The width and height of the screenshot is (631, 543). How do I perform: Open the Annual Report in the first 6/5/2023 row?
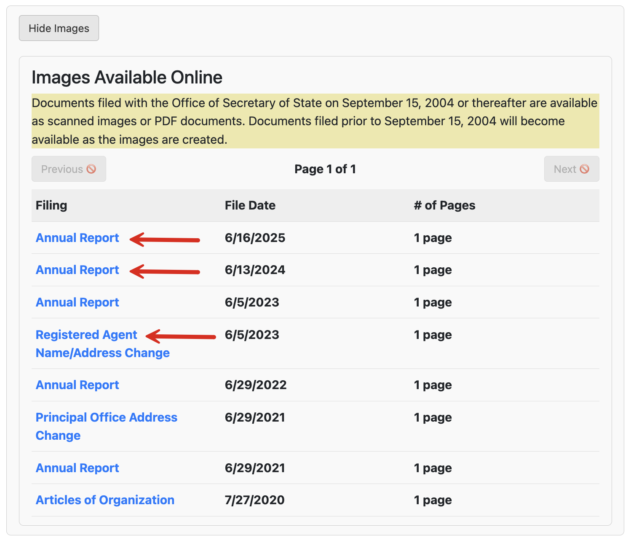(x=78, y=302)
